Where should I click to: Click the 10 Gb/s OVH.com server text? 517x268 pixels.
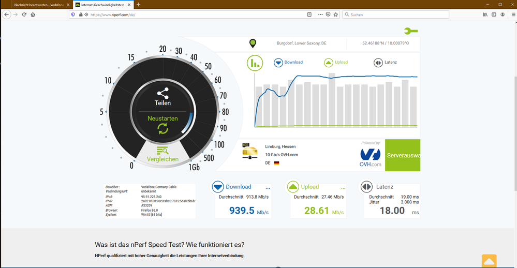(282, 155)
